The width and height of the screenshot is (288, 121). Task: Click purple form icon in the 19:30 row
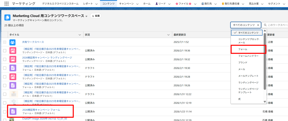tap(13, 68)
